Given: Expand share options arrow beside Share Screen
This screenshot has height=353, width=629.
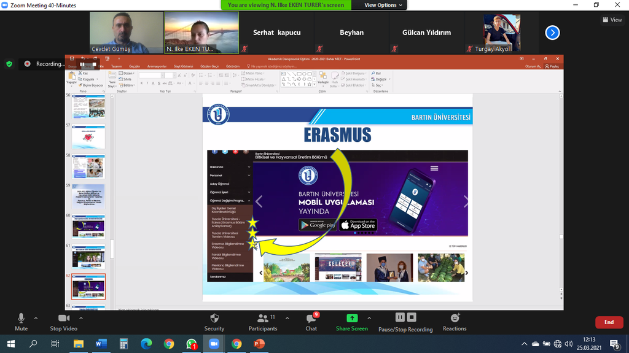Looking at the screenshot, I should point(369,318).
